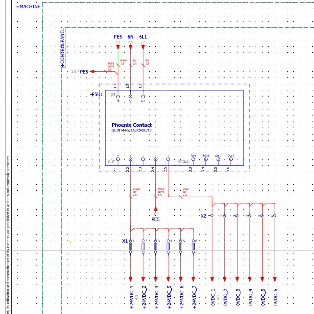Select the QUINT4-PS/1AC/24DC/10 part number text
The height and width of the screenshot is (314, 314).
coord(131,130)
